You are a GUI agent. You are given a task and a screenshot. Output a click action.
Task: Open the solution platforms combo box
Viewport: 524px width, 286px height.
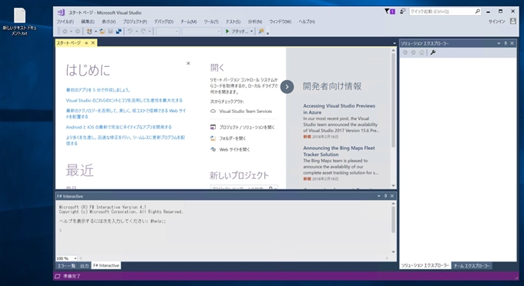click(x=202, y=32)
